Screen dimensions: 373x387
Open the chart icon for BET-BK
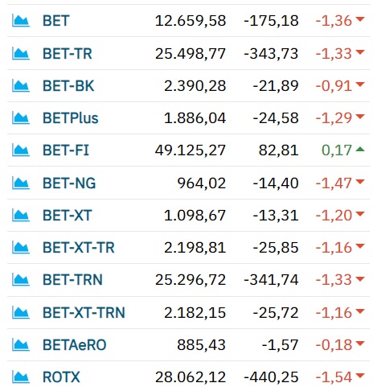[x=21, y=86]
